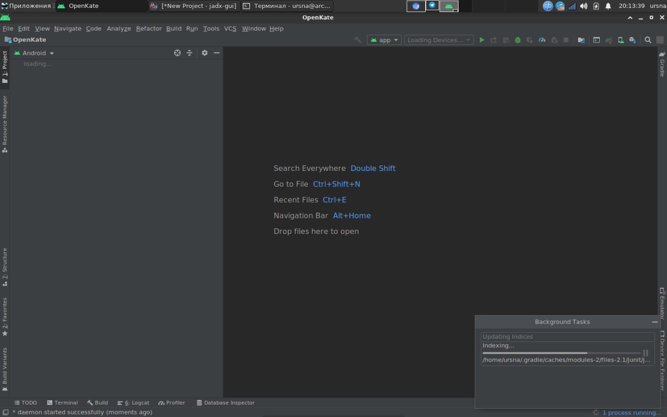Image resolution: width=667 pixels, height=417 pixels.
Task: Open the Project Structure folder icon
Action: pos(581,40)
